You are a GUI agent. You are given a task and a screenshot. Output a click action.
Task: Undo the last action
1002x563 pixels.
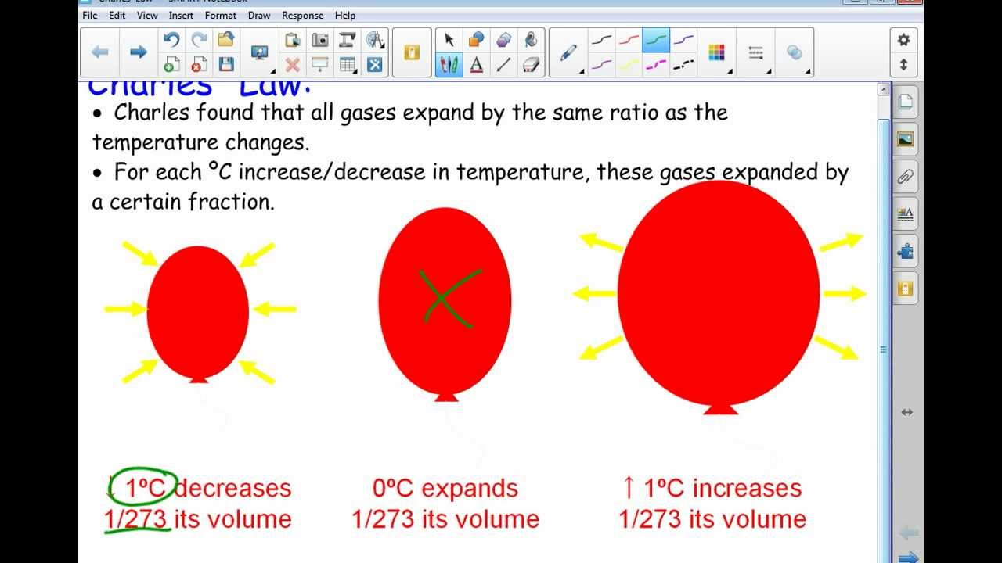(171, 40)
